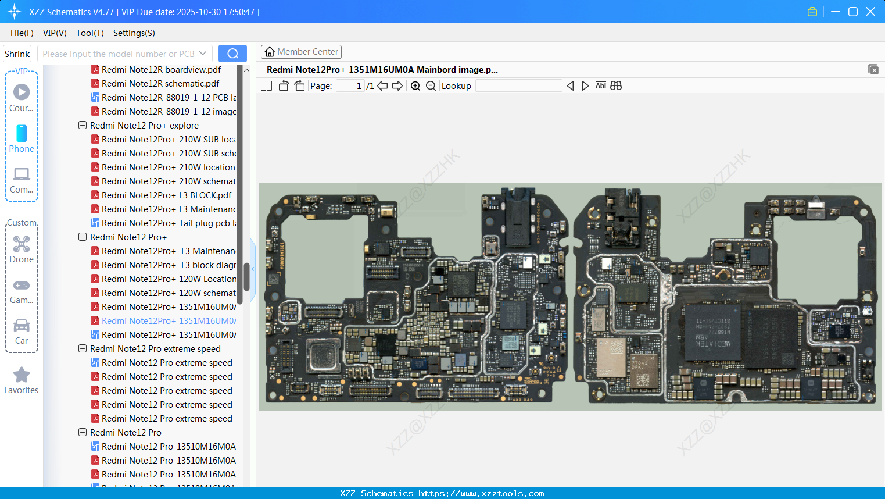Rotate the board image counterclockwise
This screenshot has height=499, width=885.
pyautogui.click(x=283, y=85)
